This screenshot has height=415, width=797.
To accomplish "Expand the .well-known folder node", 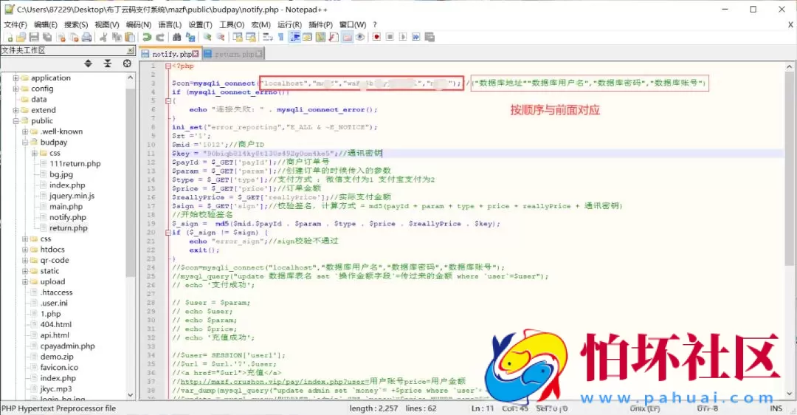I will coord(25,131).
